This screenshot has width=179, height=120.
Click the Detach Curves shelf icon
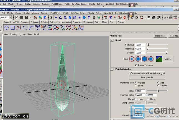coord(44,28)
